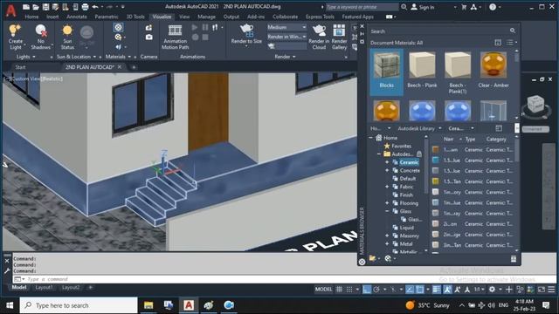Click the Create Camera icon
559x314 pixels.
click(148, 28)
